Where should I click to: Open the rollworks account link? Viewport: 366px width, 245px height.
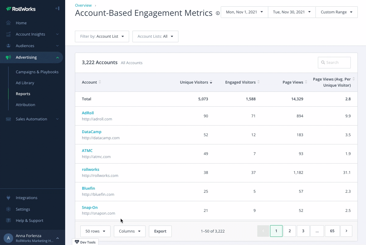(90, 170)
